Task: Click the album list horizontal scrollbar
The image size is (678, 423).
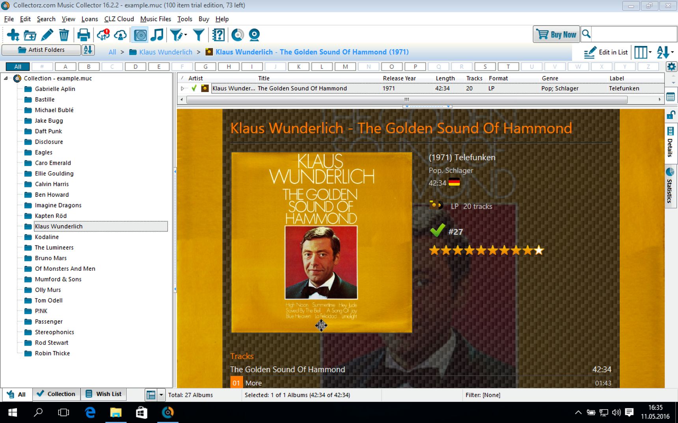Action: click(x=407, y=100)
